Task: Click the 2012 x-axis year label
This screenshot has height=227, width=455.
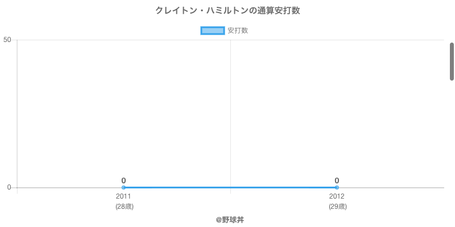Action: [x=337, y=196]
